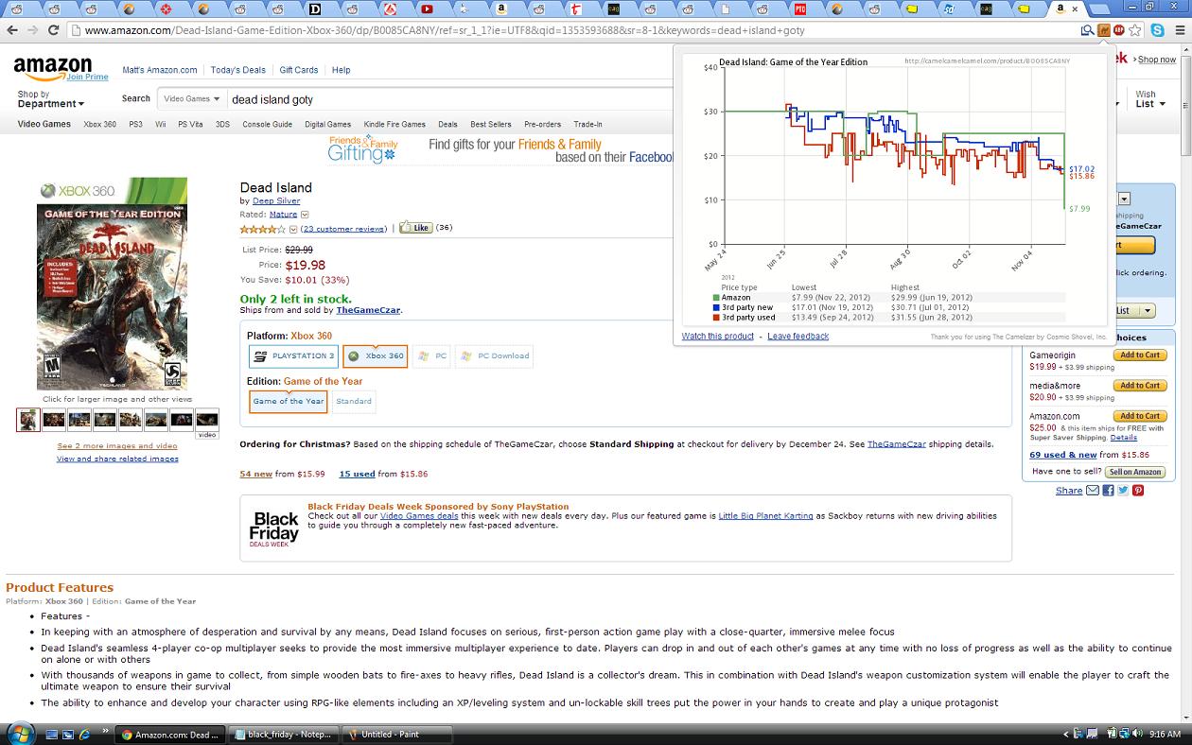
Task: Switch to the tab with black D favicon
Action: point(315,9)
